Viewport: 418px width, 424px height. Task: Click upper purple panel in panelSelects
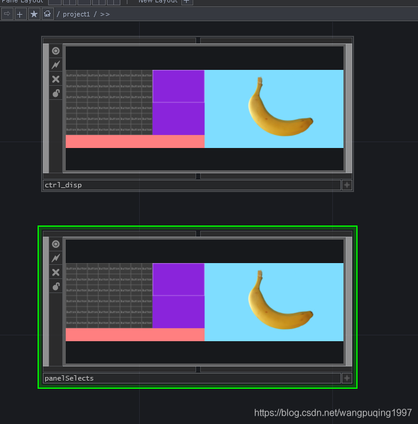click(x=178, y=280)
